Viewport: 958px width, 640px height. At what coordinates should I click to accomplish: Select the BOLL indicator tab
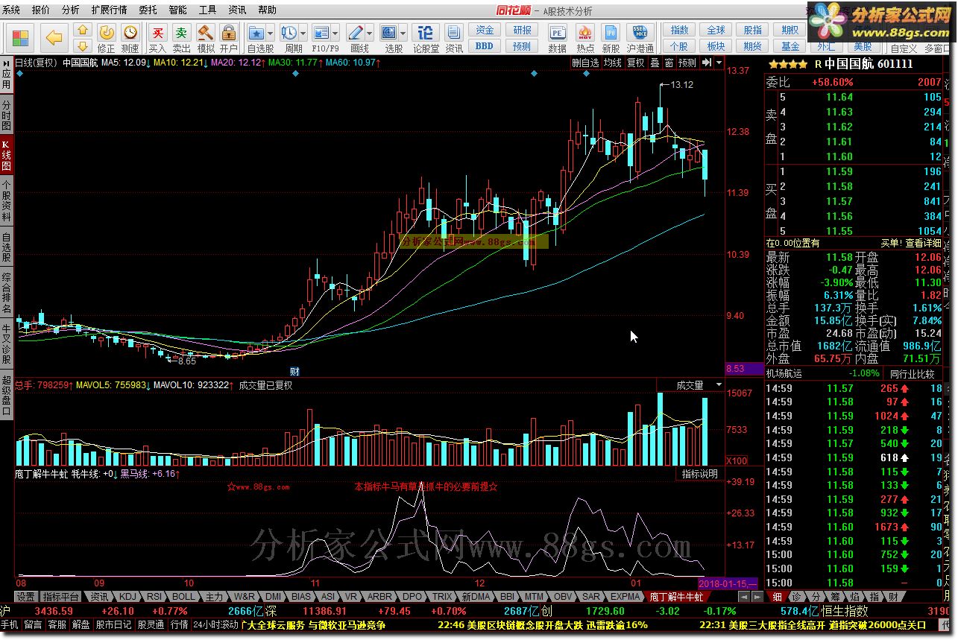[x=183, y=597]
